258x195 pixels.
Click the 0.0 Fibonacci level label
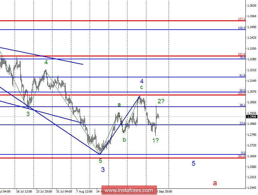pyautogui.click(x=243, y=153)
